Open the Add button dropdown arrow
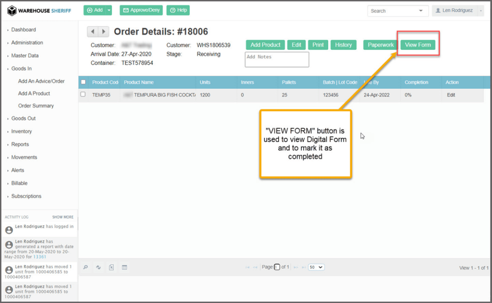 click(109, 10)
